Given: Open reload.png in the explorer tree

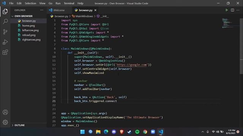Looking at the screenshot, I should click(x=29, y=35).
